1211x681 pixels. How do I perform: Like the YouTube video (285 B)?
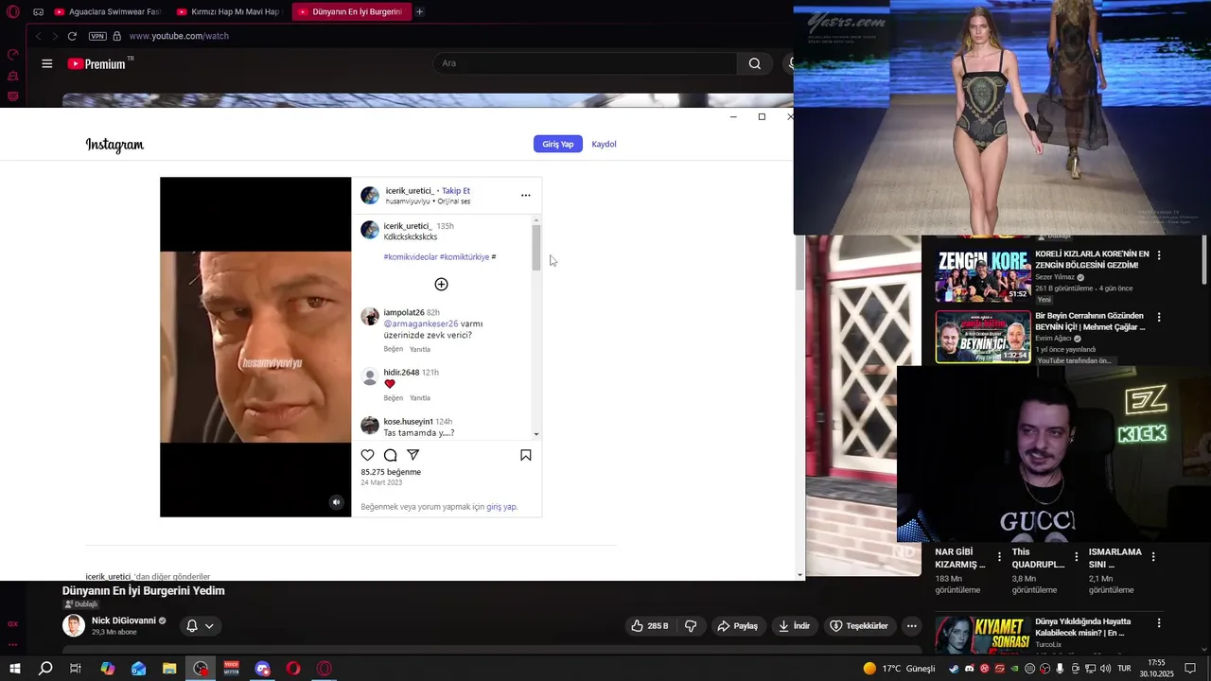(x=649, y=626)
